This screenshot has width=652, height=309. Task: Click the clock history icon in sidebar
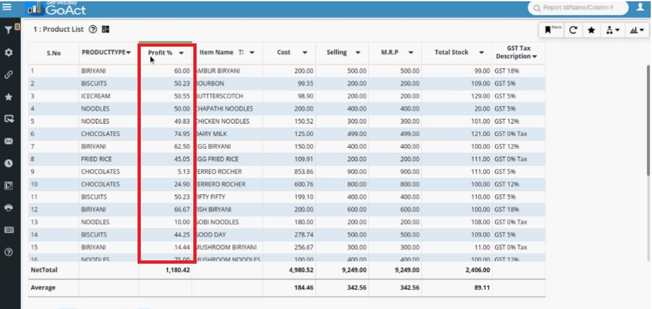tap(8, 163)
